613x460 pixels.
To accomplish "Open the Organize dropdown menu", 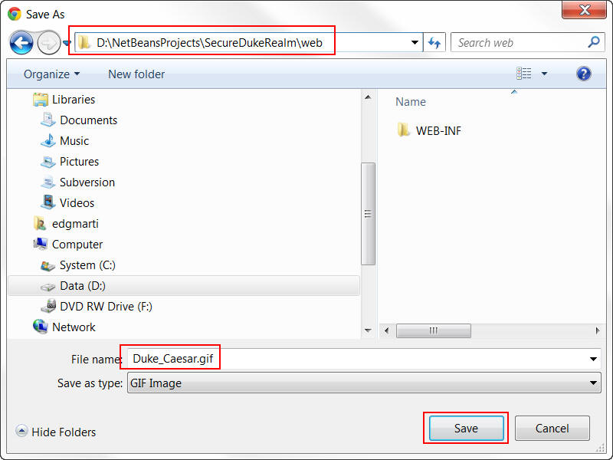I will [51, 74].
